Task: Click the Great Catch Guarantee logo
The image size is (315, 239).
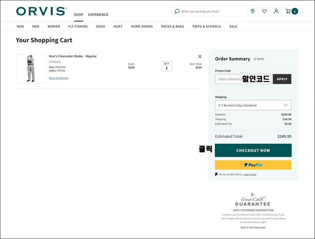Action: 253,200
